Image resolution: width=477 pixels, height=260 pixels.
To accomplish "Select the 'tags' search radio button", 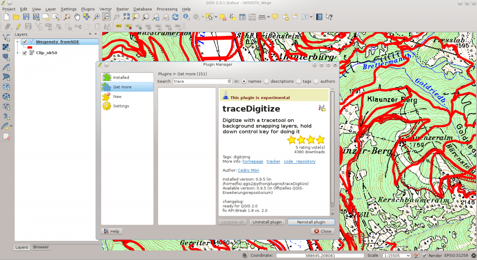I will click(299, 81).
